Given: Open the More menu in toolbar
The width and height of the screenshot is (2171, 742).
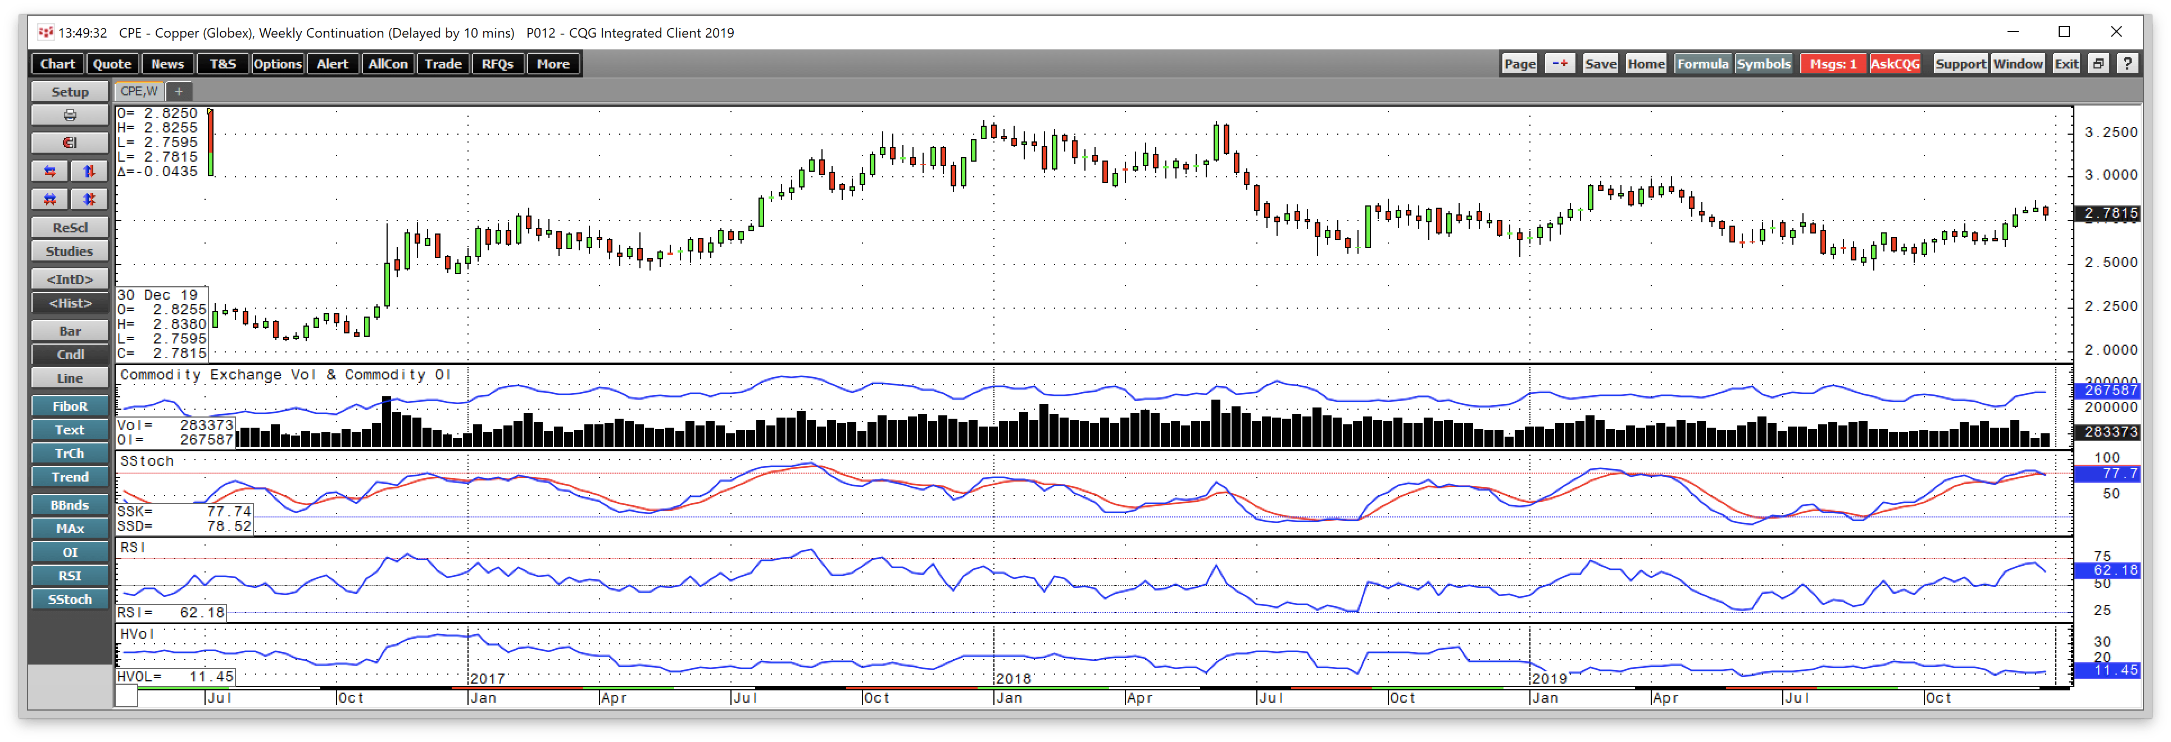Looking at the screenshot, I should (553, 64).
